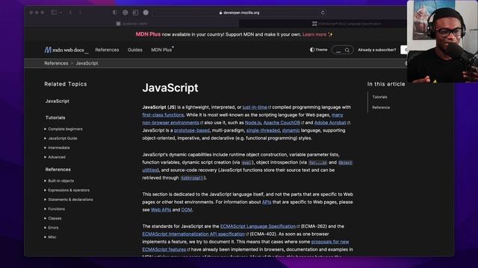
Task: Go back with the Safari back arrow
Action: click(70, 13)
